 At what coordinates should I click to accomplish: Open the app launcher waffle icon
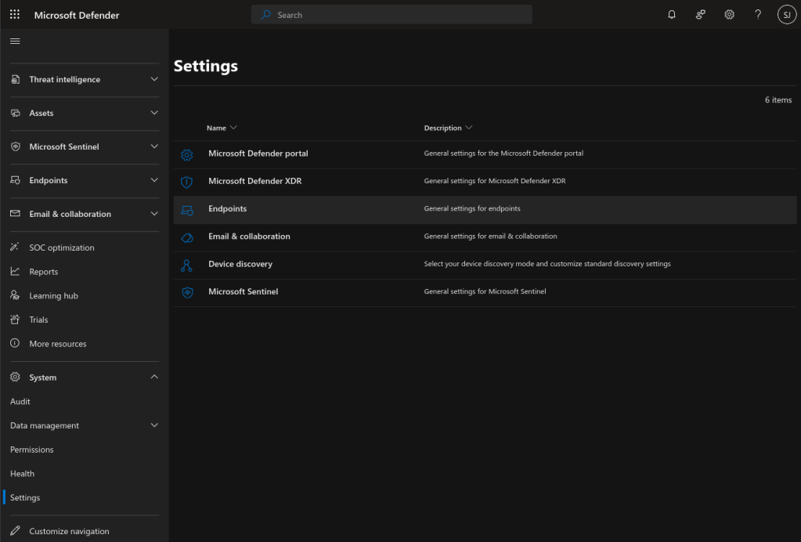15,15
